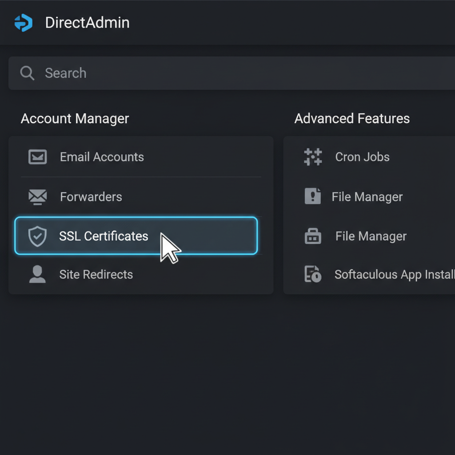
Task: Open Cron Jobs
Action: pyautogui.click(x=362, y=157)
